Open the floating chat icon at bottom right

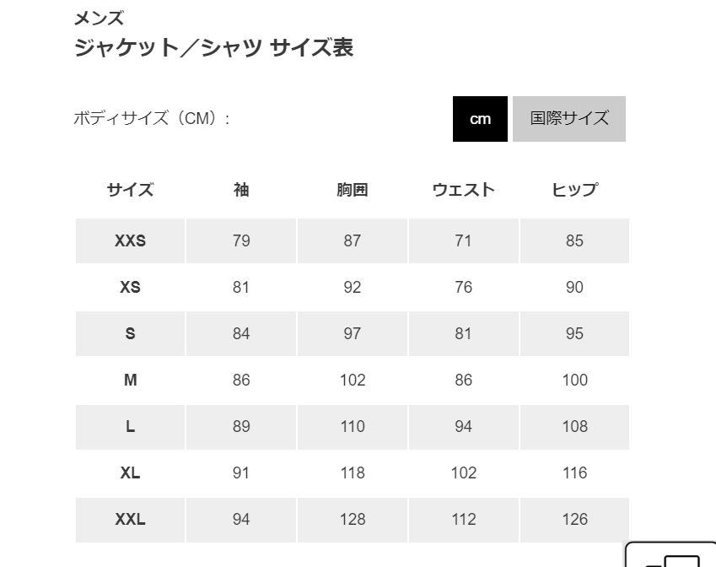(670, 554)
